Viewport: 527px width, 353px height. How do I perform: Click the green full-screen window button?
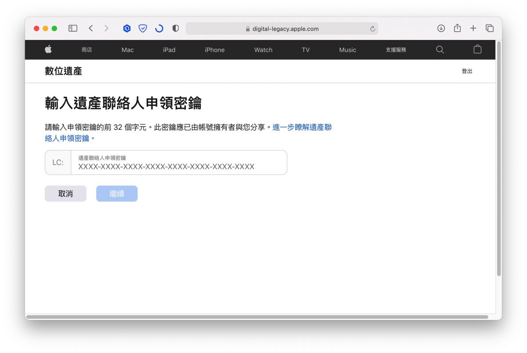click(x=54, y=29)
